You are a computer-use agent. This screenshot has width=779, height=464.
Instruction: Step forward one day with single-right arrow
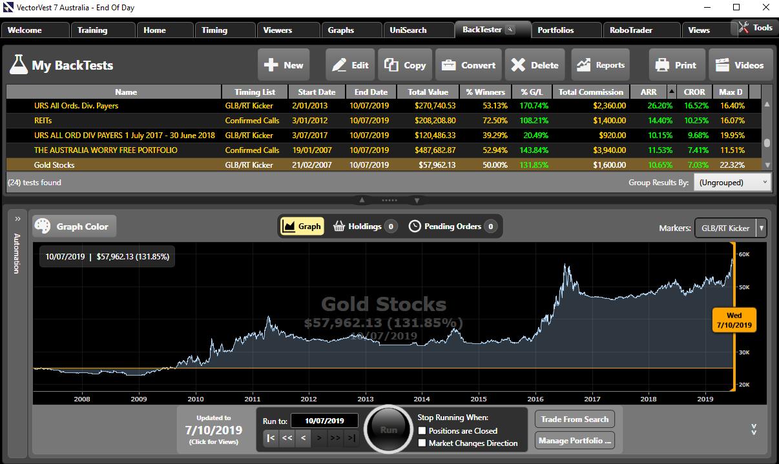(x=319, y=438)
